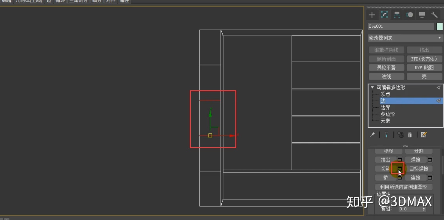This screenshot has width=444, height=220.
Task: Toggle the Pin Stack icon
Action: pyautogui.click(x=372, y=135)
